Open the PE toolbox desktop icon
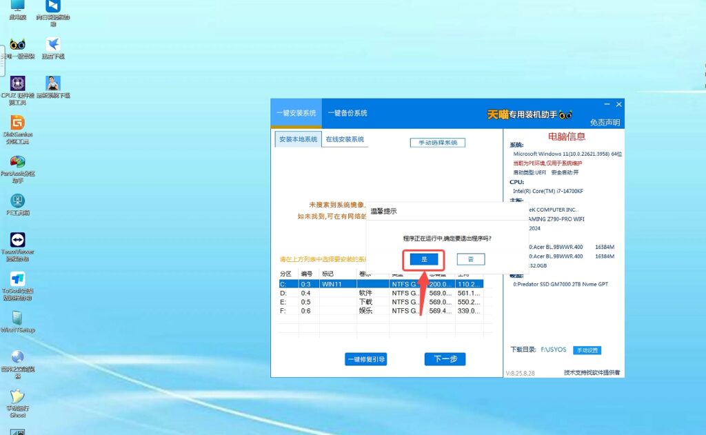The width and height of the screenshot is (706, 435). pos(18,201)
